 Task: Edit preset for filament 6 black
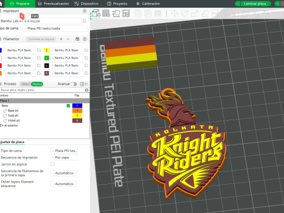86,66
